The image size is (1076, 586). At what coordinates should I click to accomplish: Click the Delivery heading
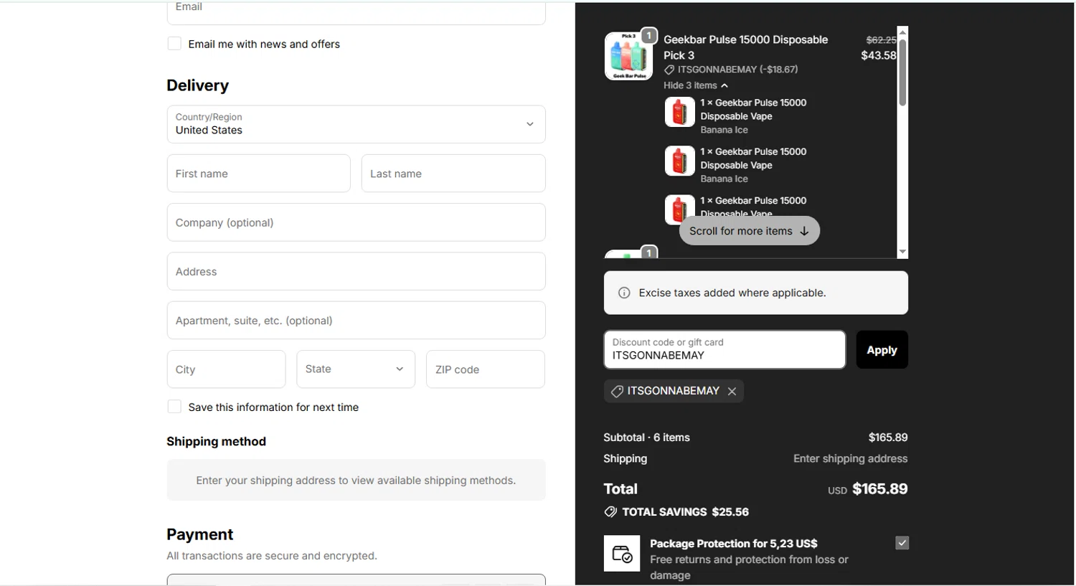click(x=198, y=85)
